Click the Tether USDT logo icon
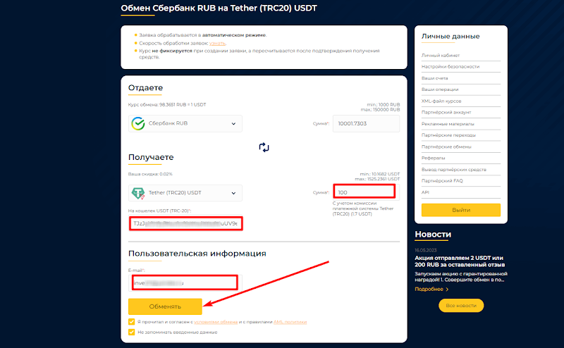Image resolution: width=564 pixels, height=348 pixels. pyautogui.click(x=138, y=193)
